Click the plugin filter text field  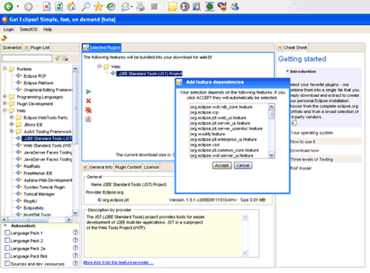27,58
